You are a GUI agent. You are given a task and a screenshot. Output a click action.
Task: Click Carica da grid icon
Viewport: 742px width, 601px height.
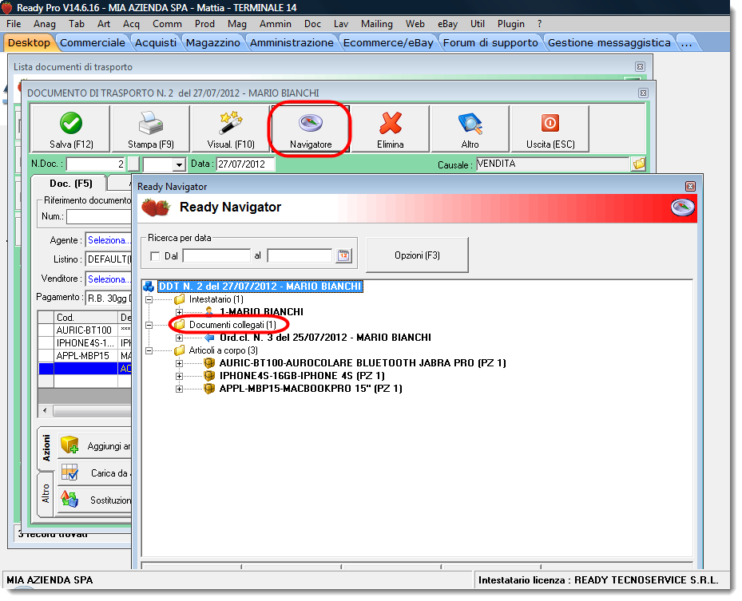[69, 472]
